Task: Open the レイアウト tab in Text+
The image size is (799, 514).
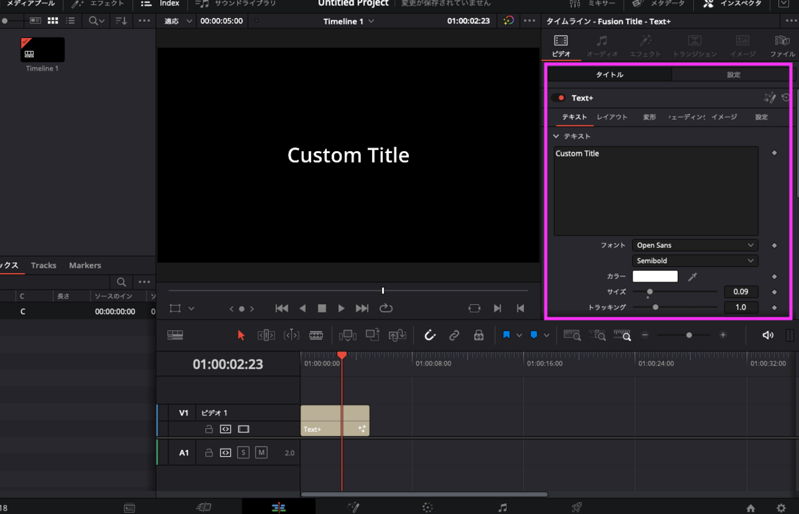Action: [611, 117]
